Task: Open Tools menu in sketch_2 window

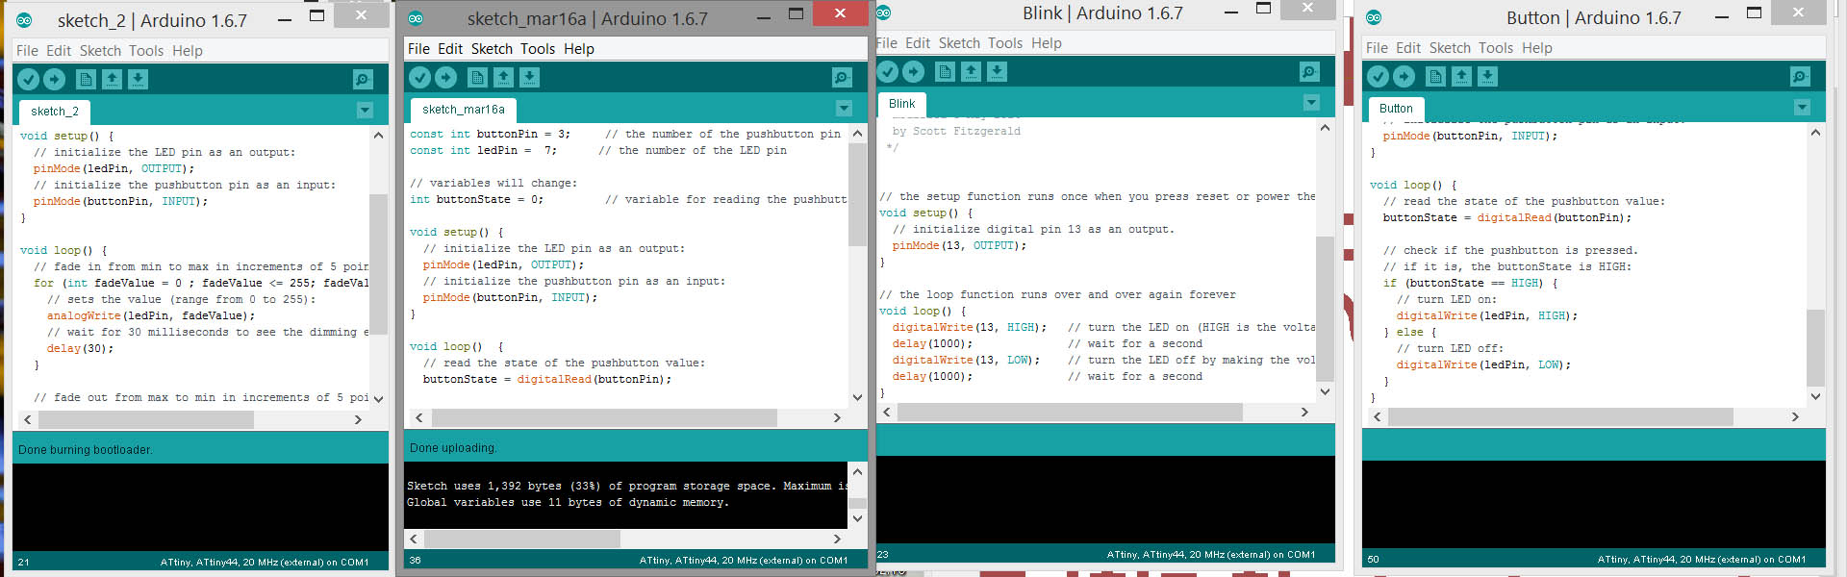Action: pos(146,50)
